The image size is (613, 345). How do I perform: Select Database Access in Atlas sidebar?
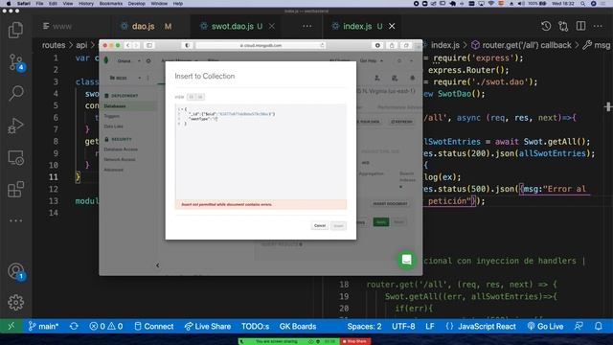[x=121, y=149]
